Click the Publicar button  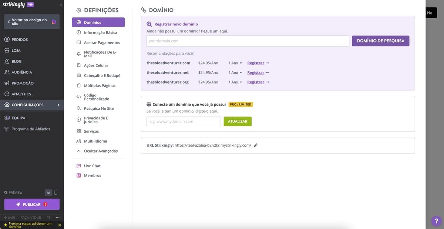[32, 204]
